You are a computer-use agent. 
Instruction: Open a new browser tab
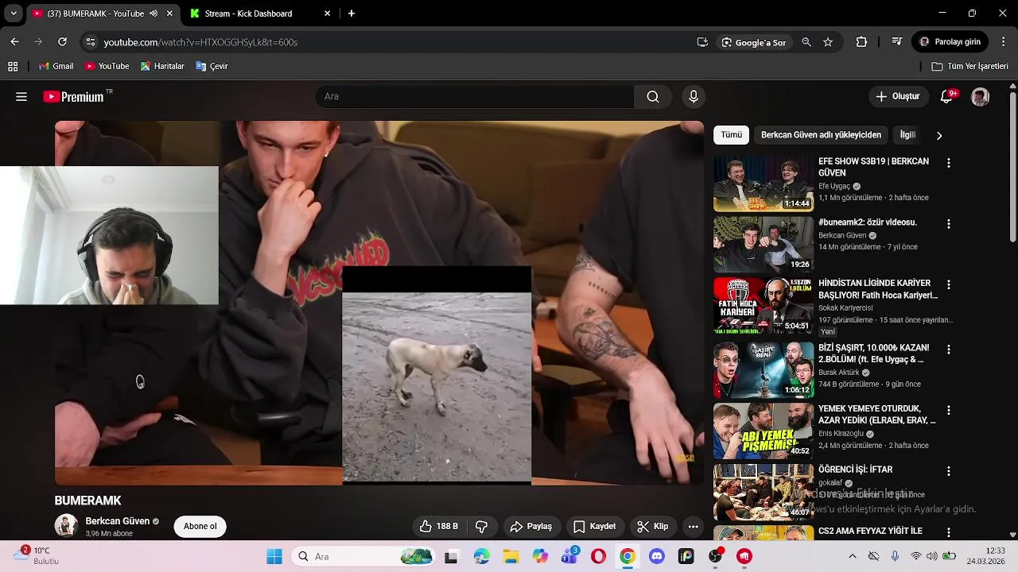[352, 14]
